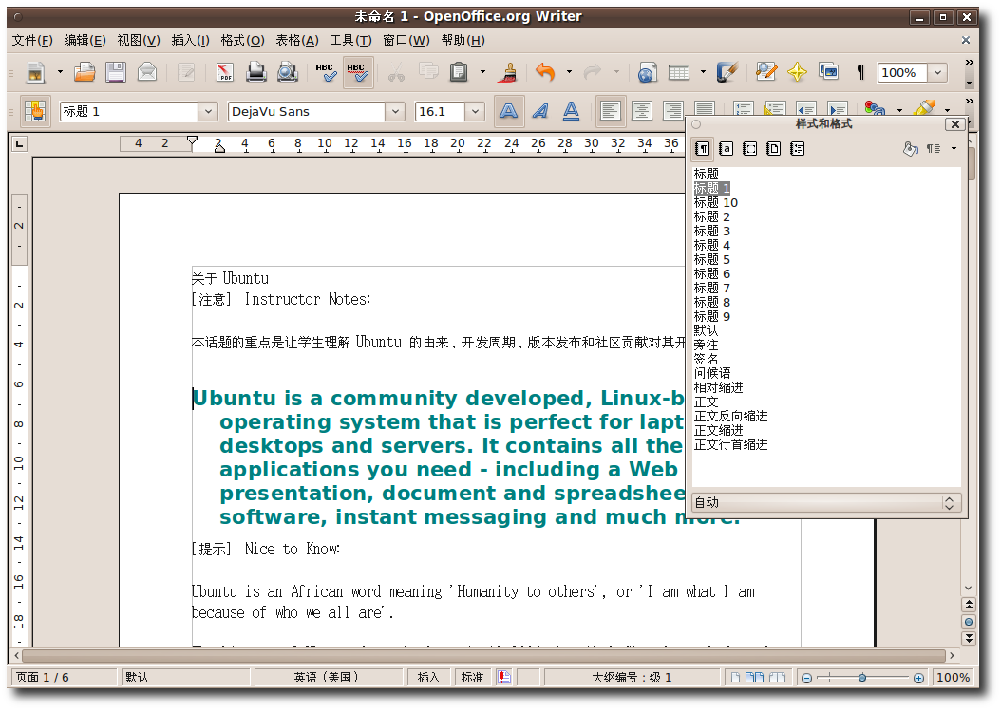Expand the New document arrow
Screen dimensions: 1001x710
pos(60,72)
